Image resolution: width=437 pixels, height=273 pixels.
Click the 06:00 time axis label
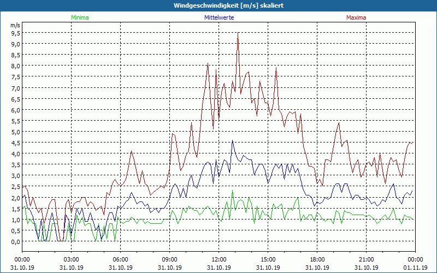coord(120,260)
